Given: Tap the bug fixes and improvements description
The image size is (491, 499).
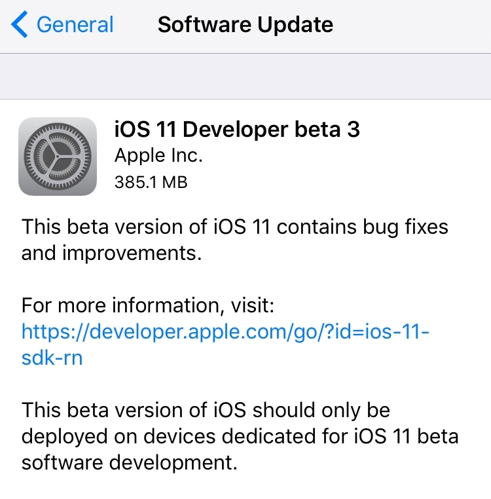Looking at the screenshot, I should 235,240.
